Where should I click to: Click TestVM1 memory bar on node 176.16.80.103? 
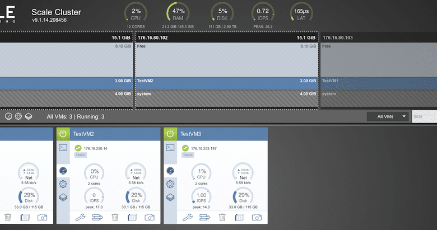tap(379, 83)
